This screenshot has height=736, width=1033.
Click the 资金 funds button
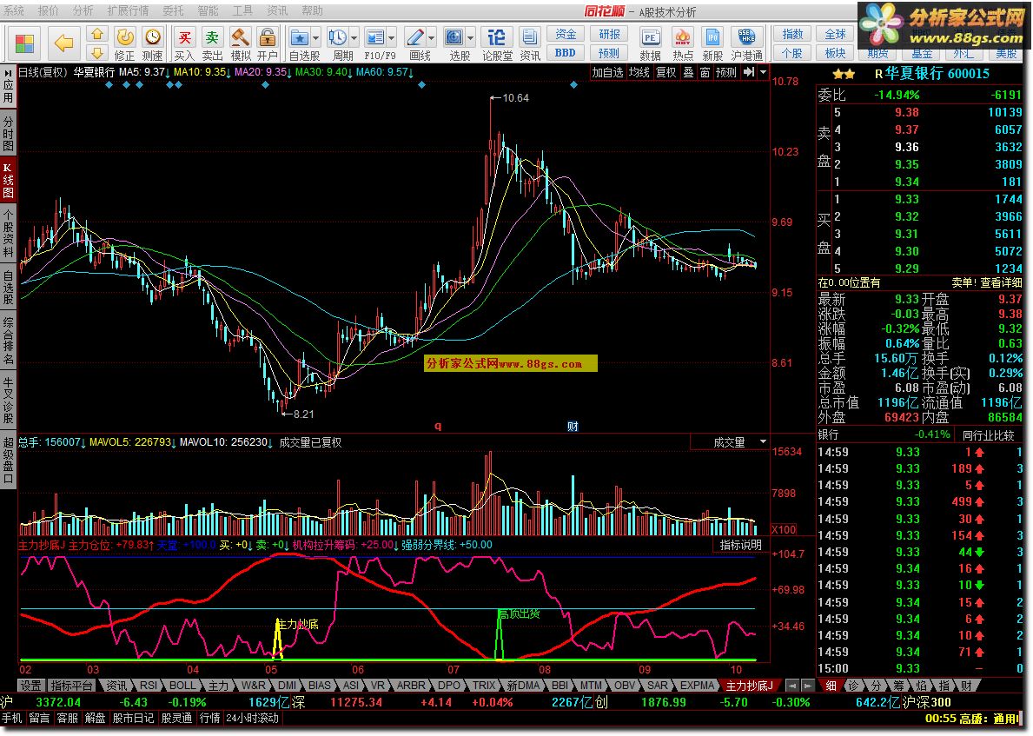(x=566, y=34)
